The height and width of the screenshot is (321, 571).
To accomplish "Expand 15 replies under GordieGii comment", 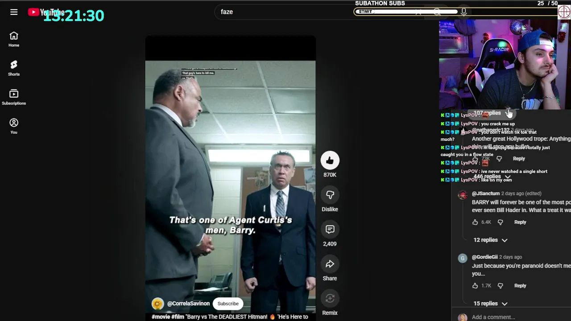I will (490, 304).
